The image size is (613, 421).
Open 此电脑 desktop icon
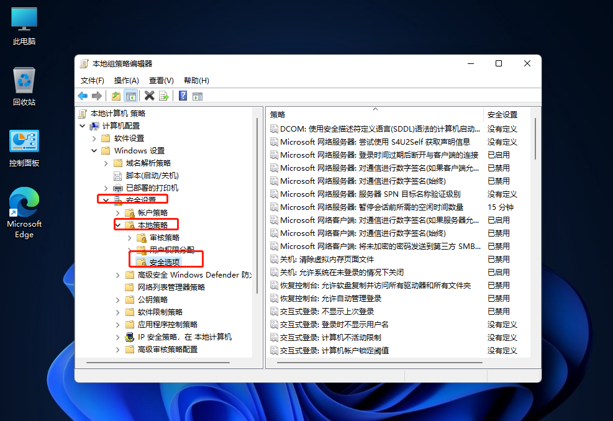click(24, 26)
